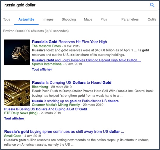Click snippet 'Read: Putin Push to Dump Dollar'
Screen dimensions: 160x150
click(x=93, y=93)
